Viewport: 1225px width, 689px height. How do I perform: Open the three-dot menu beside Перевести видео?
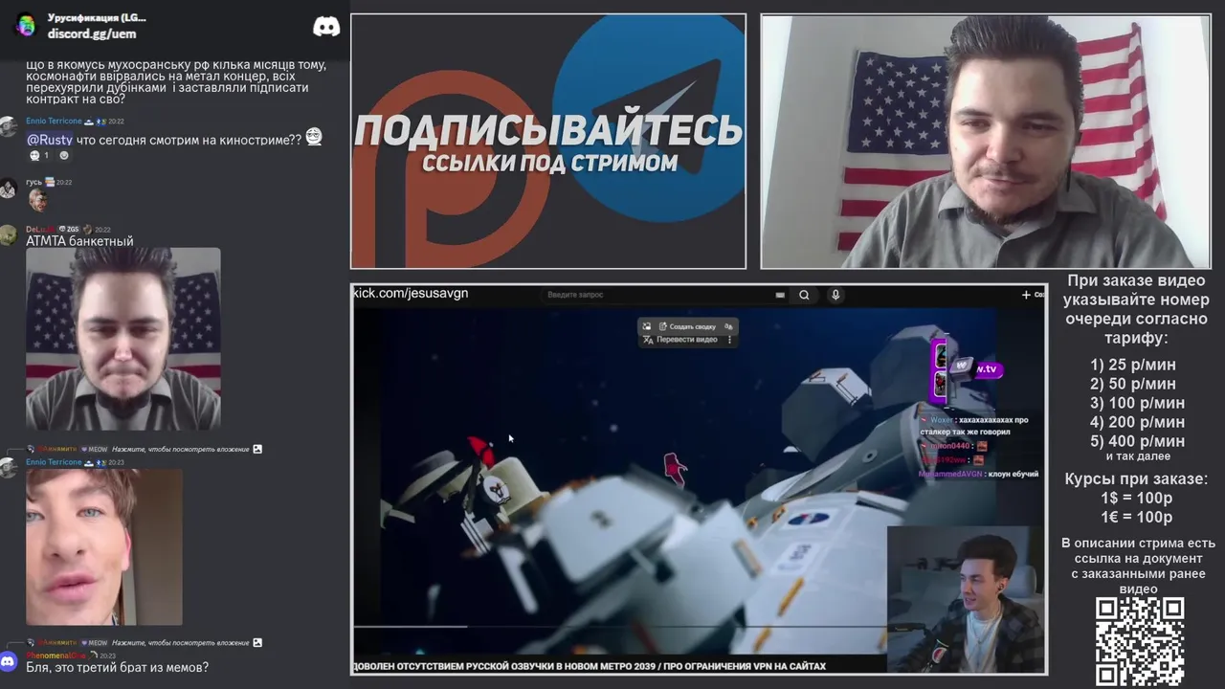(x=729, y=340)
